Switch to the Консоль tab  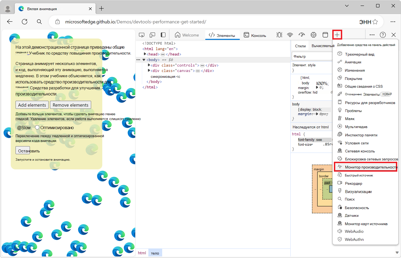click(255, 35)
